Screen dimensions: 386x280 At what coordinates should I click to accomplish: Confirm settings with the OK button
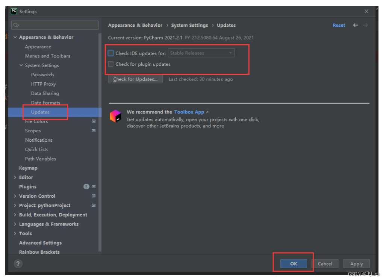pos(294,264)
